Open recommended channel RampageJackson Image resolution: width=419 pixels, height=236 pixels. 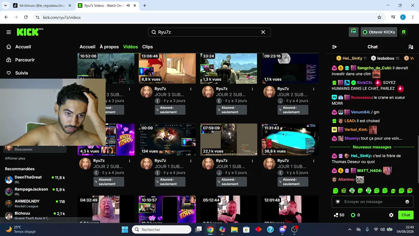pyautogui.click(x=35, y=191)
